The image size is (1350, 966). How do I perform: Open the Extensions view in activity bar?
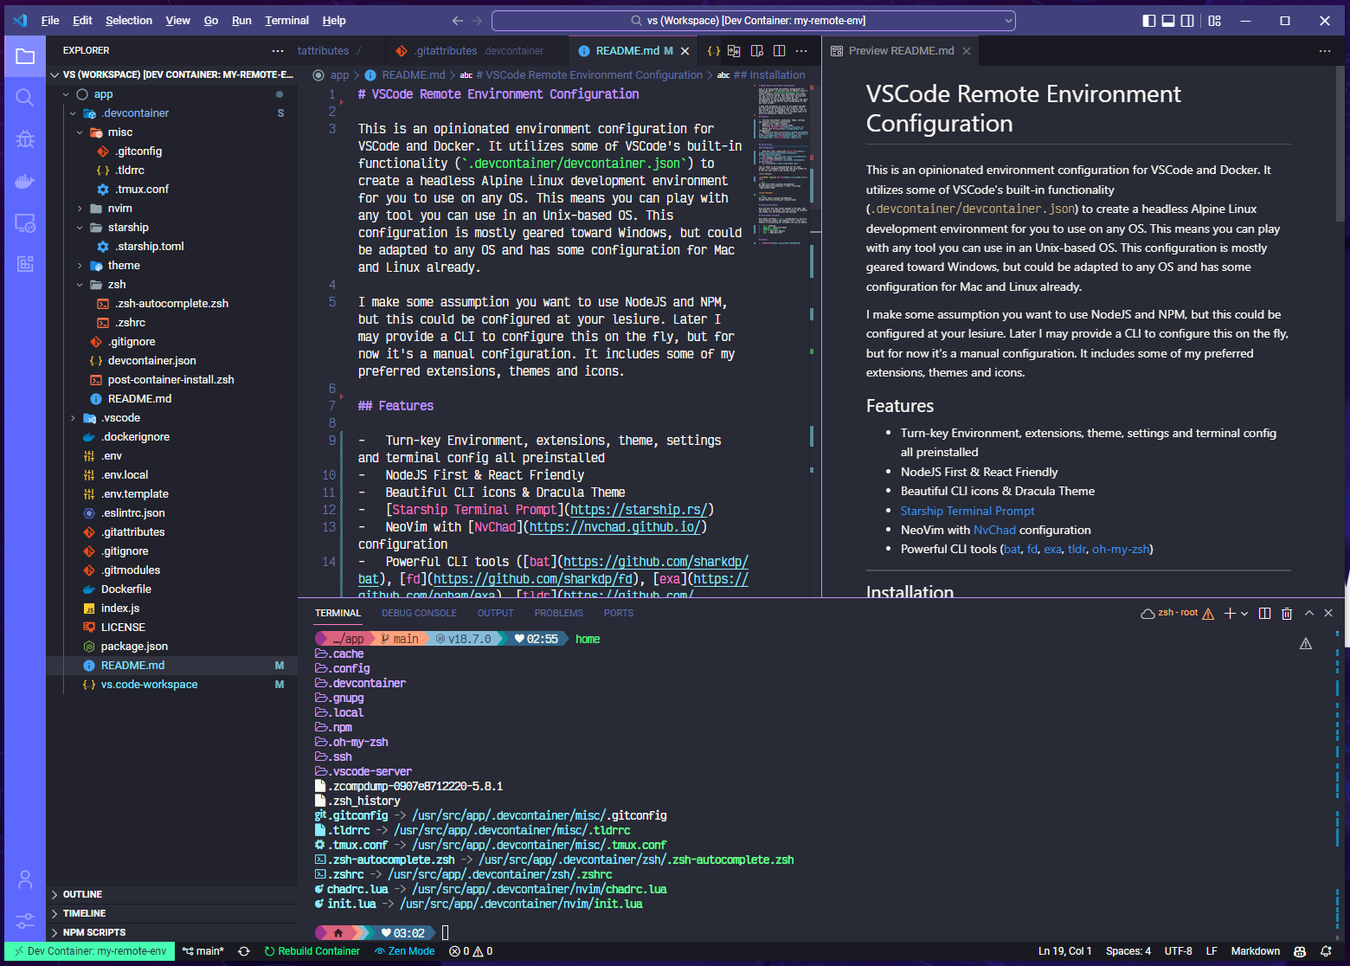click(x=25, y=264)
